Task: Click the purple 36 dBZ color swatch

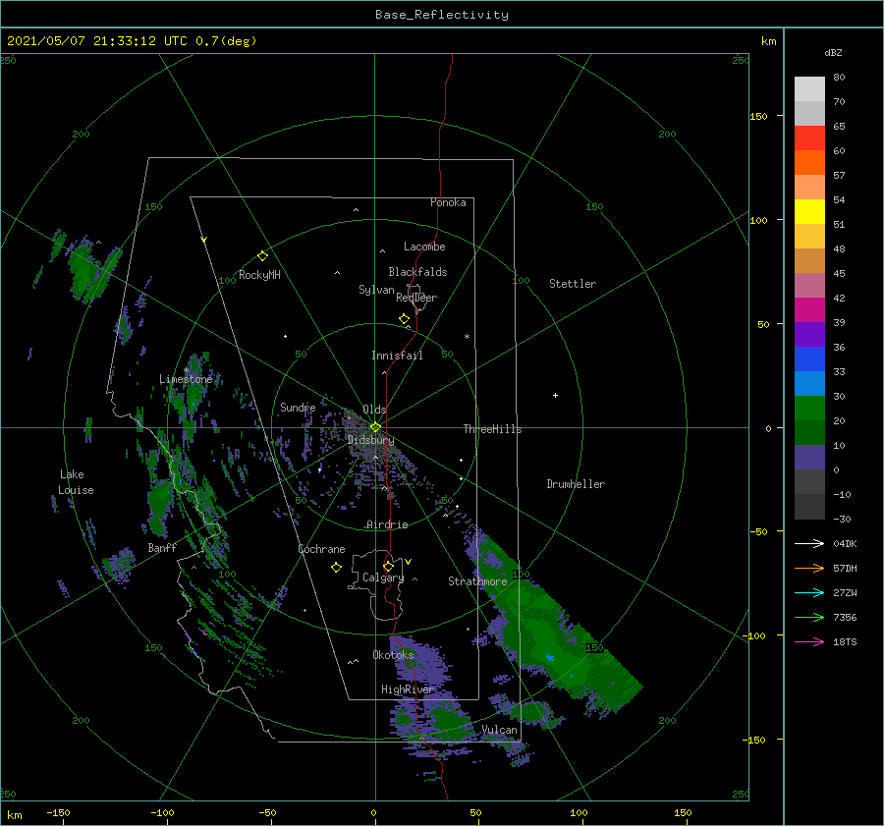Action: (809, 334)
